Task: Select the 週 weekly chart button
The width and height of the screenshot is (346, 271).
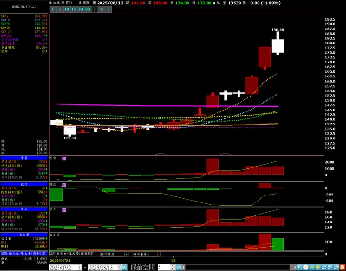Action: [x=101, y=9]
